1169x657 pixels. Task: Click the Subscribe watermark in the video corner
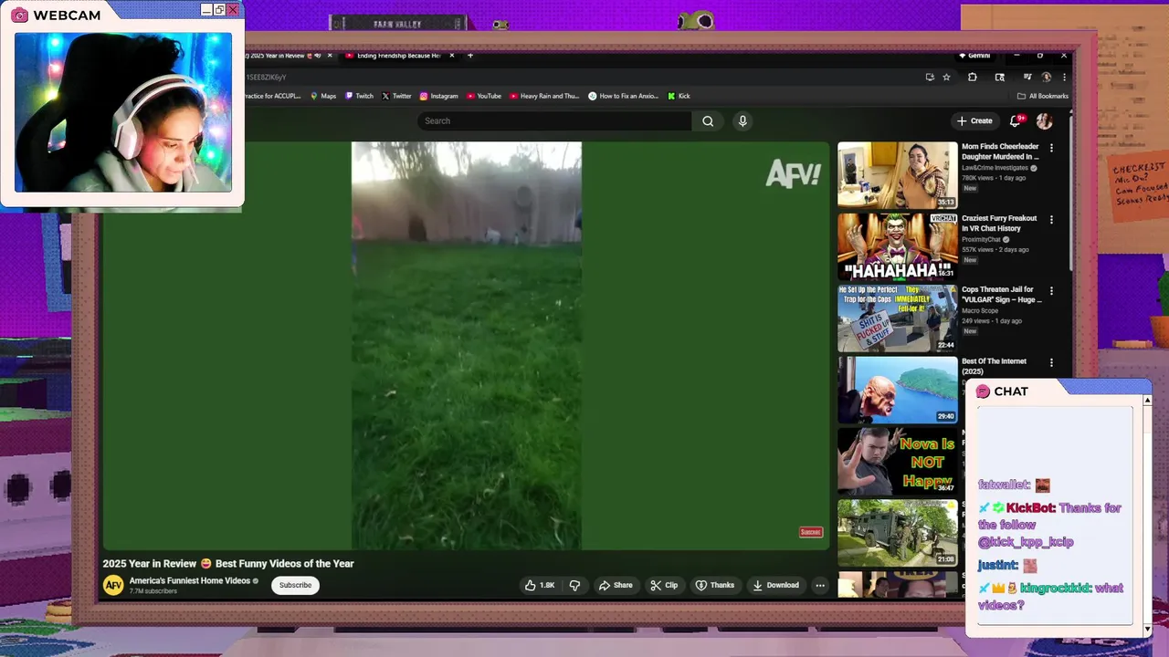811,532
